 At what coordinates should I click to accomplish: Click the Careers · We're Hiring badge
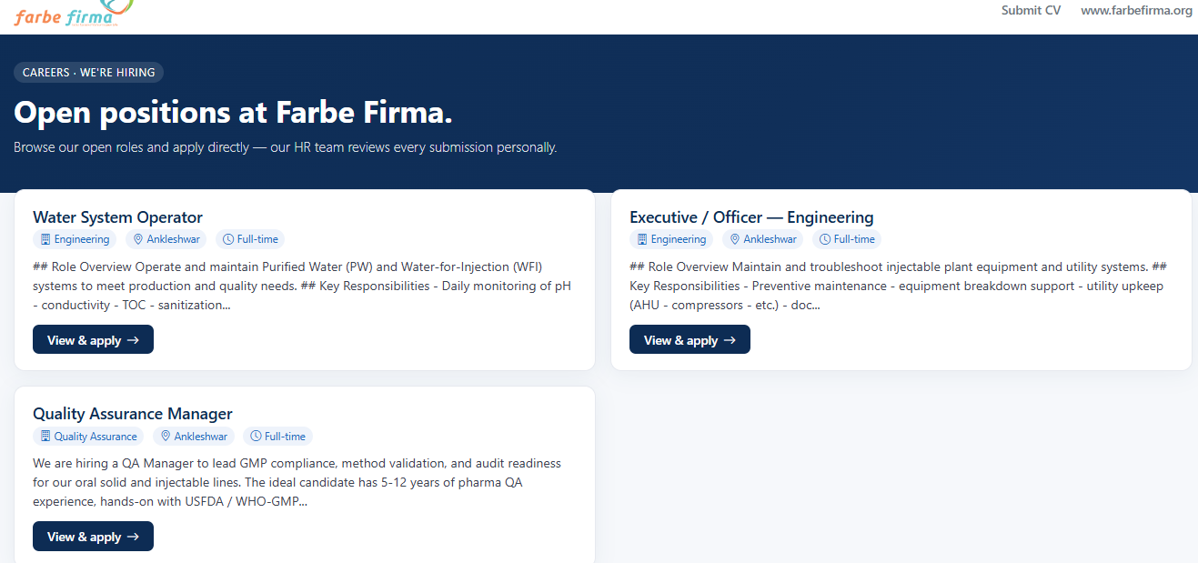tap(88, 73)
